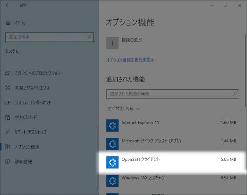
Task: Select the OpenSSH クライアント entry
Action: [x=172, y=162]
